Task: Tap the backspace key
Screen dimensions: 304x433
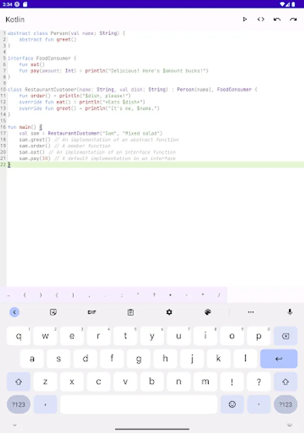Action: pyautogui.click(x=286, y=336)
